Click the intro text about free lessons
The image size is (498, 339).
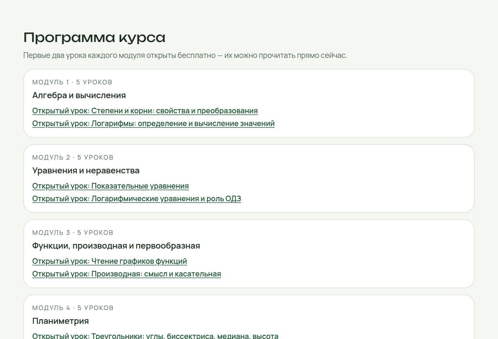pyautogui.click(x=185, y=55)
